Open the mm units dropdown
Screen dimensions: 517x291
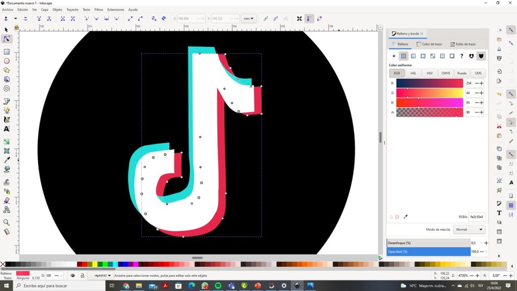click(x=248, y=19)
